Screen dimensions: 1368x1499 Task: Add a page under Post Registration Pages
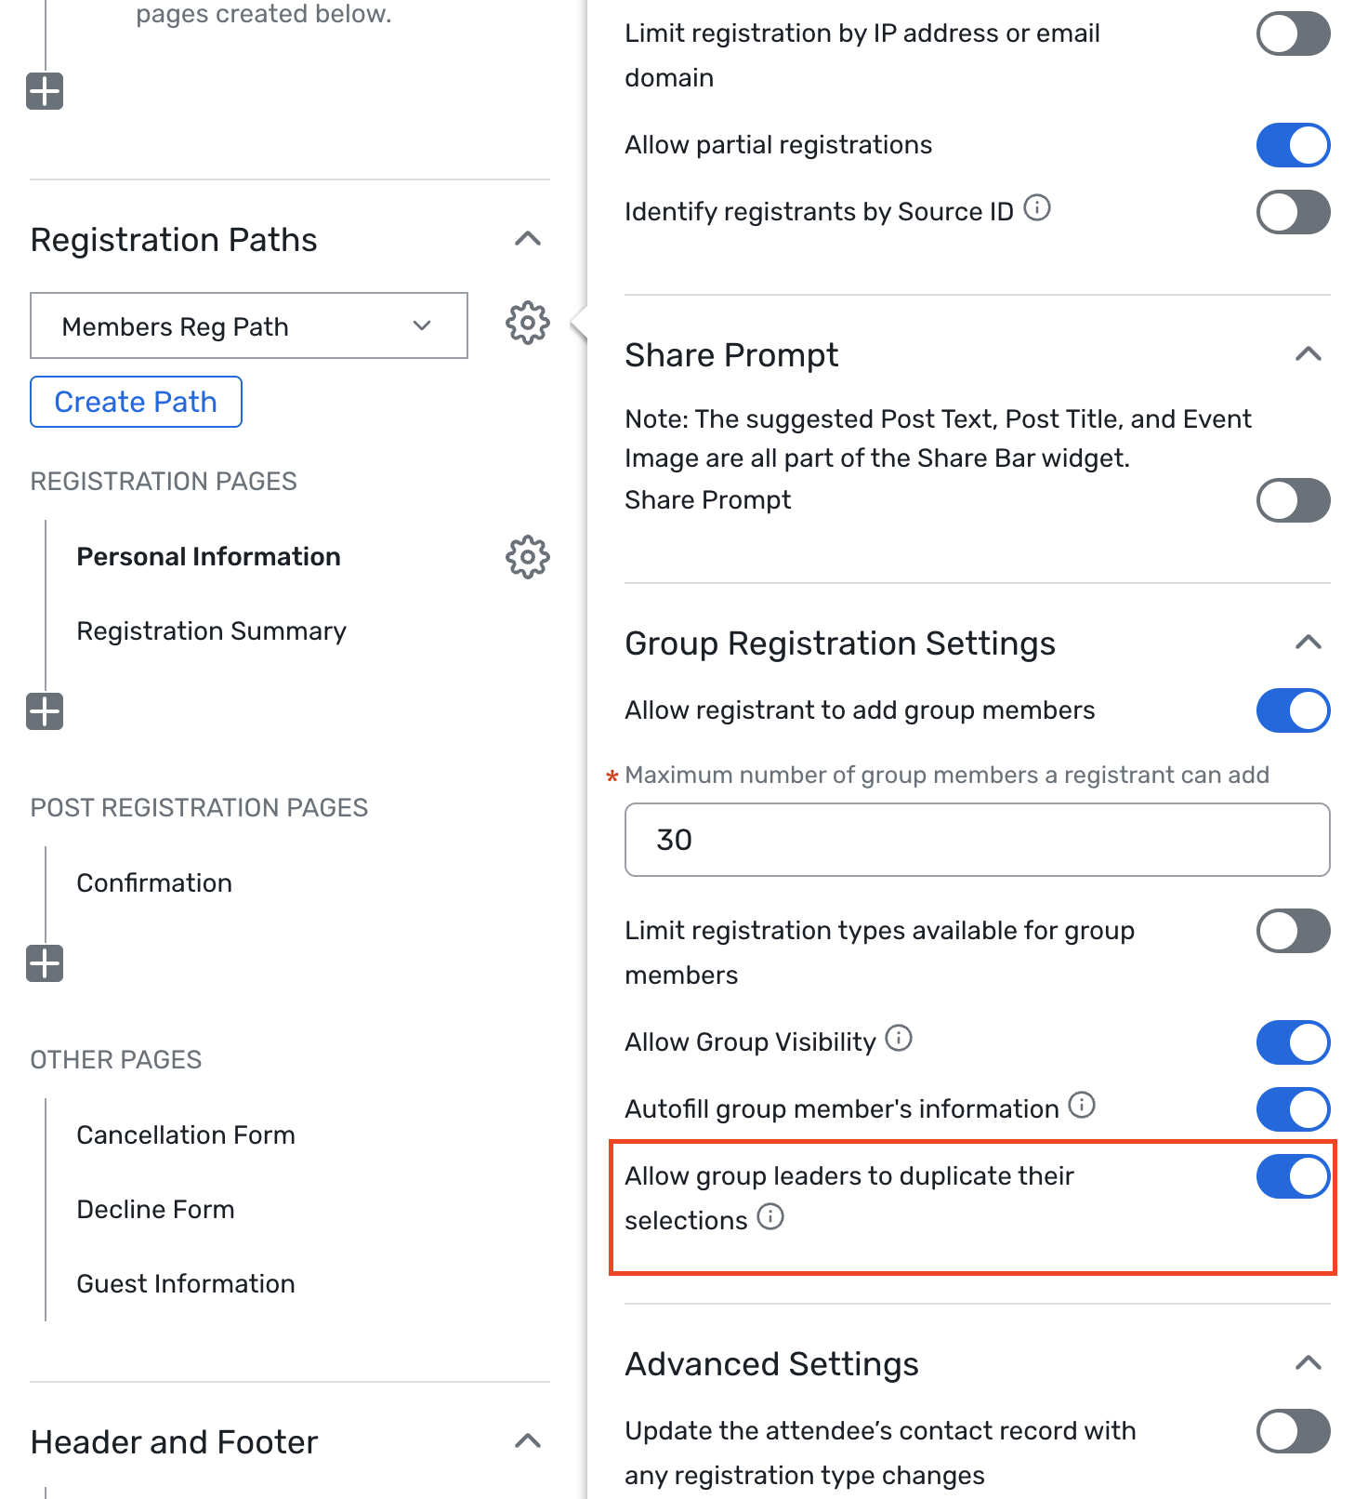(45, 963)
